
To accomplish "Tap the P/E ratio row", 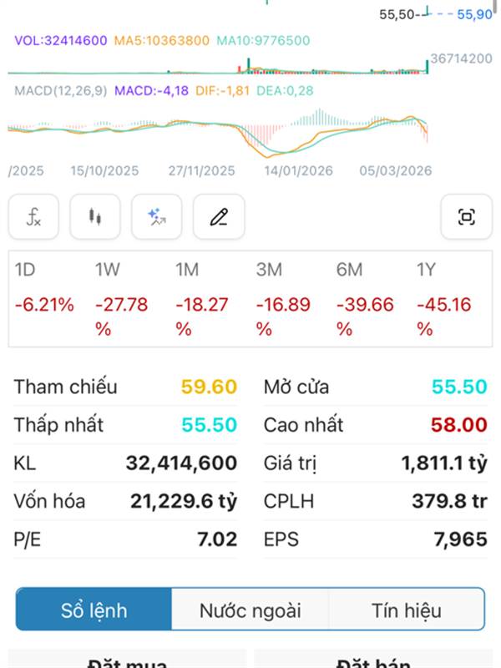I will click(125, 539).
